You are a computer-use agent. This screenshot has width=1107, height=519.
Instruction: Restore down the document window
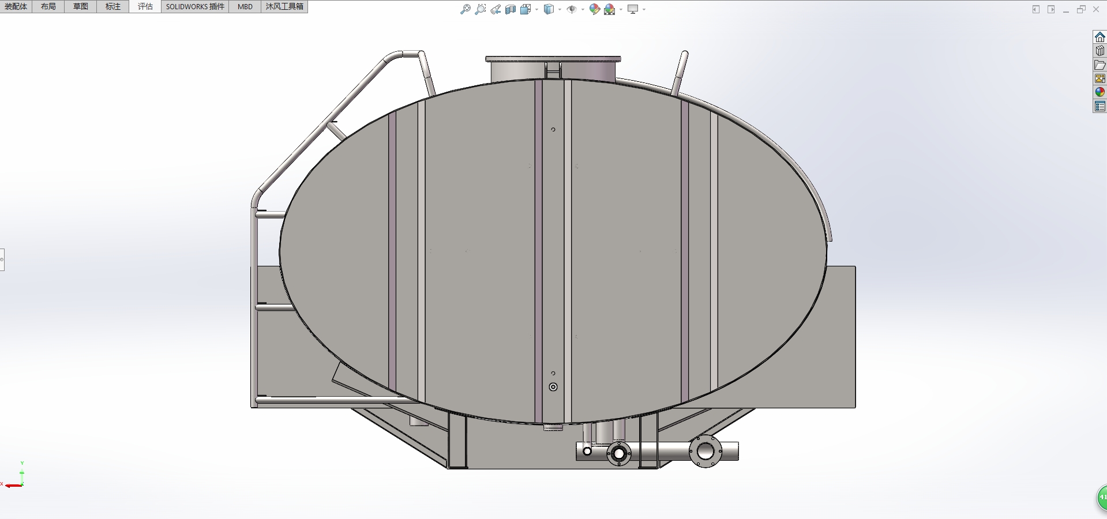(1081, 9)
